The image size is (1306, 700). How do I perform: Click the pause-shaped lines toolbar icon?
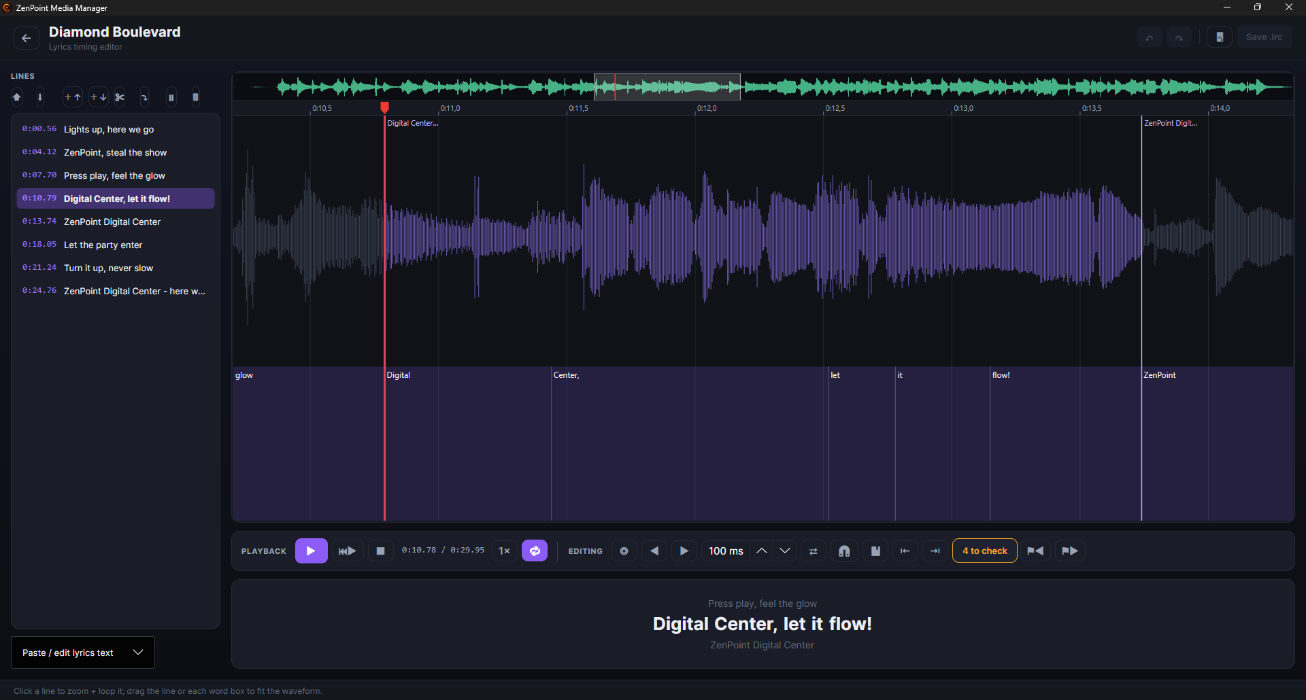pos(171,97)
